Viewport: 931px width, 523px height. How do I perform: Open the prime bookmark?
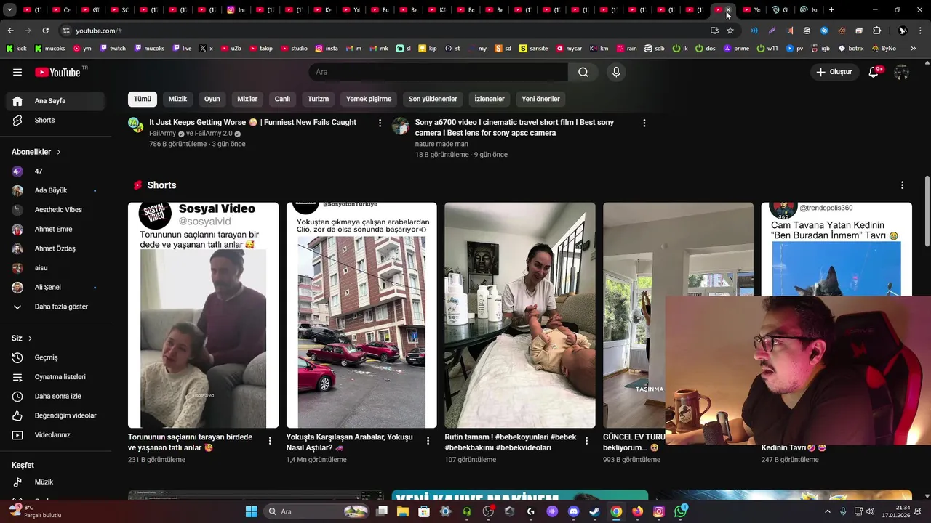(736, 49)
